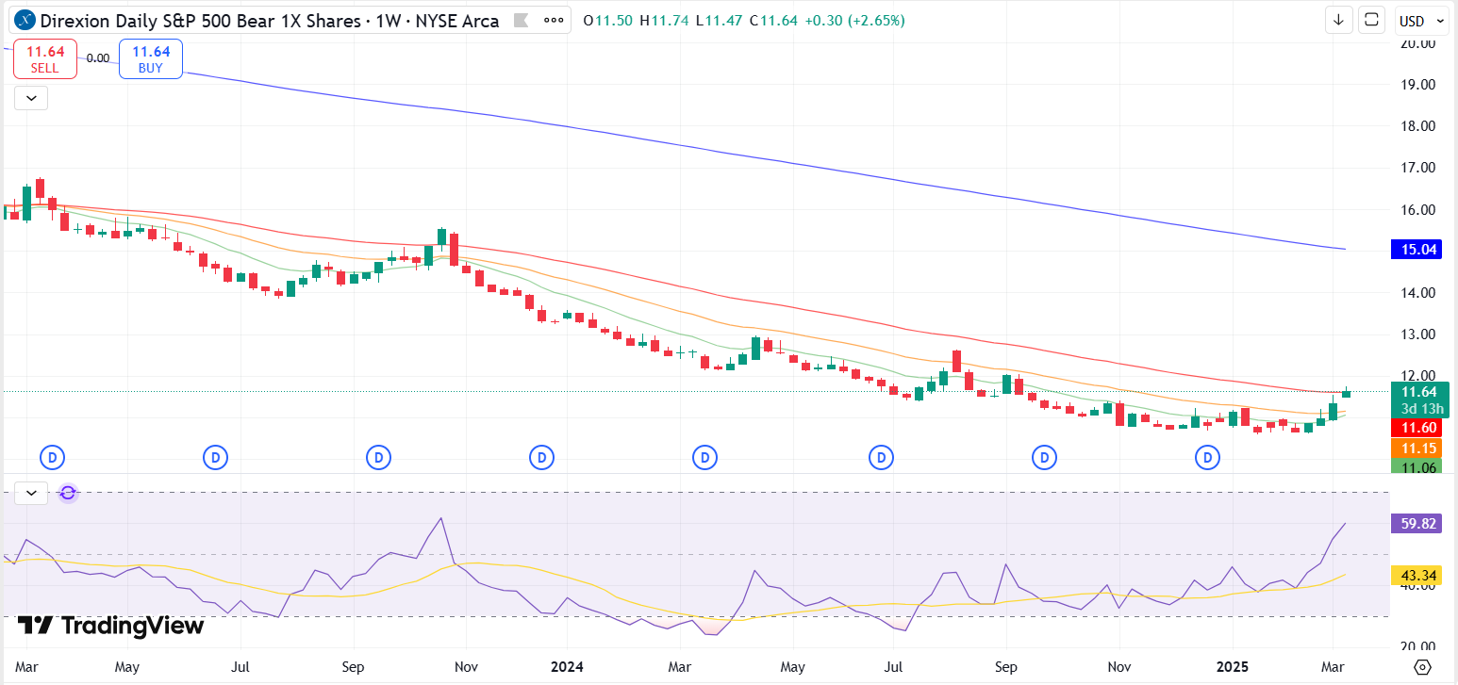Click the fullscreen frame icon
Image resolution: width=1458 pixels, height=685 pixels.
(1371, 20)
